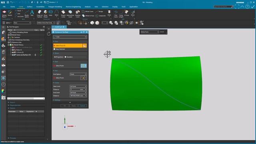Select the Project Curve tool
This screenshot has height=144, width=256.
pos(63,14)
